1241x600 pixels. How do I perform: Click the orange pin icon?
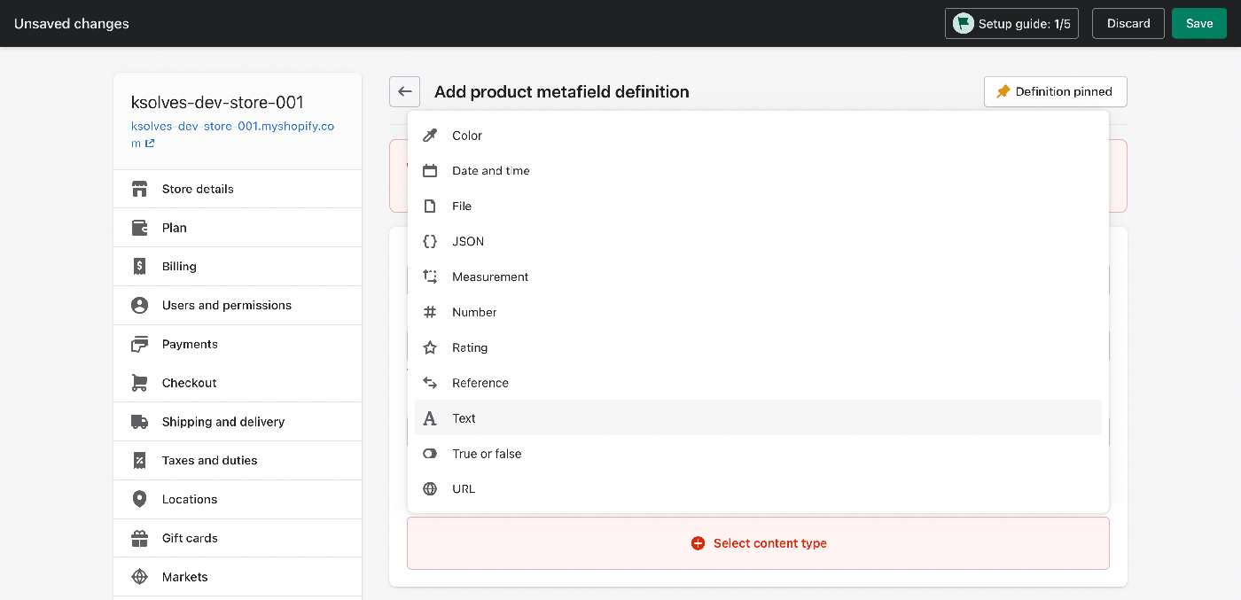(1003, 92)
